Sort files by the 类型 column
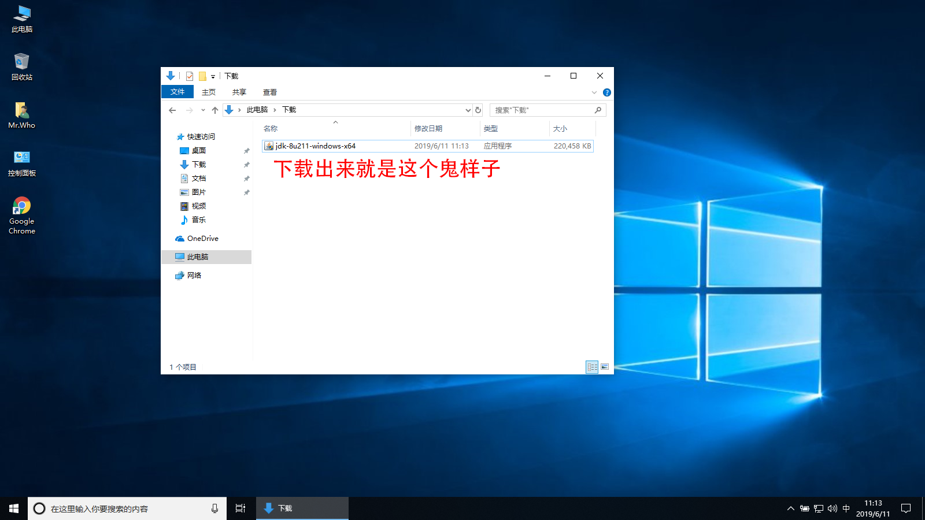This screenshot has width=925, height=520. click(515, 128)
